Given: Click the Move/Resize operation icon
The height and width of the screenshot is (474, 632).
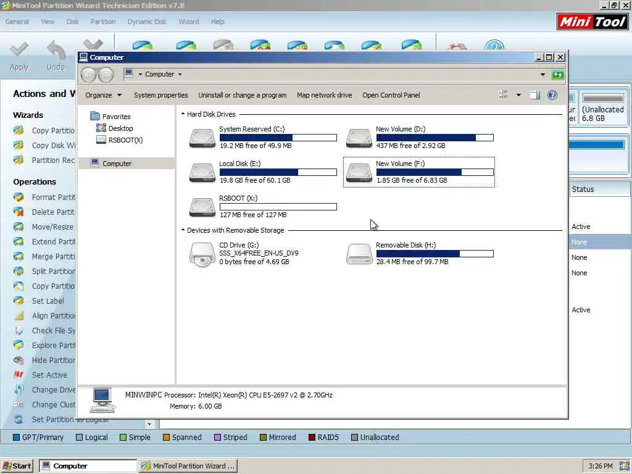Looking at the screenshot, I should (x=19, y=227).
